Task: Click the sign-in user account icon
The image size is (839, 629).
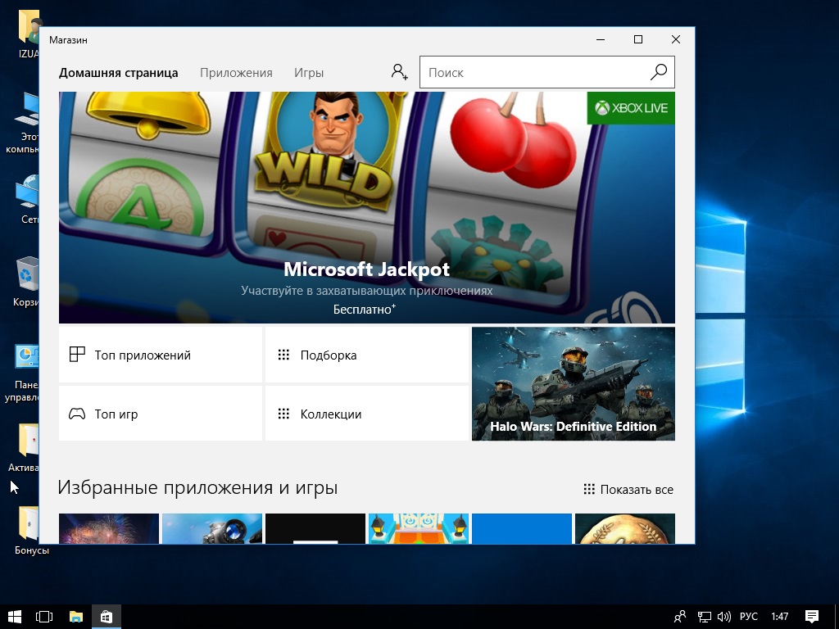Action: tap(399, 72)
